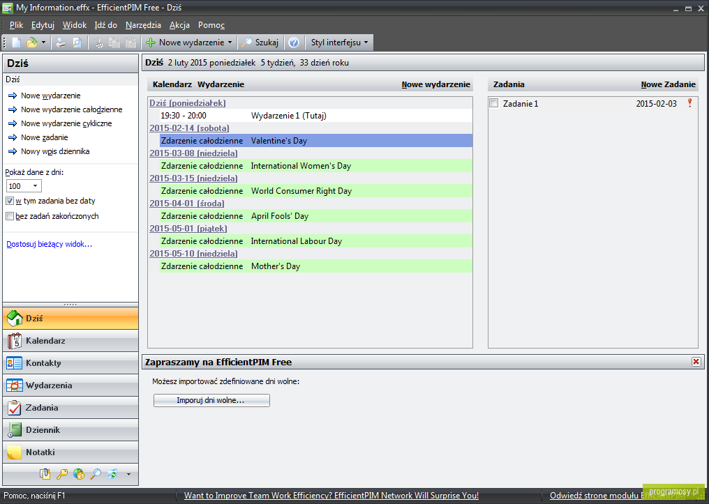Screen dimensions: 709x504
Task: Click the copy toolbar icon
Action: point(114,43)
